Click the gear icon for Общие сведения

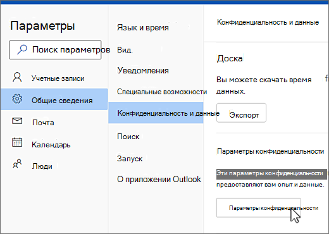17,99
